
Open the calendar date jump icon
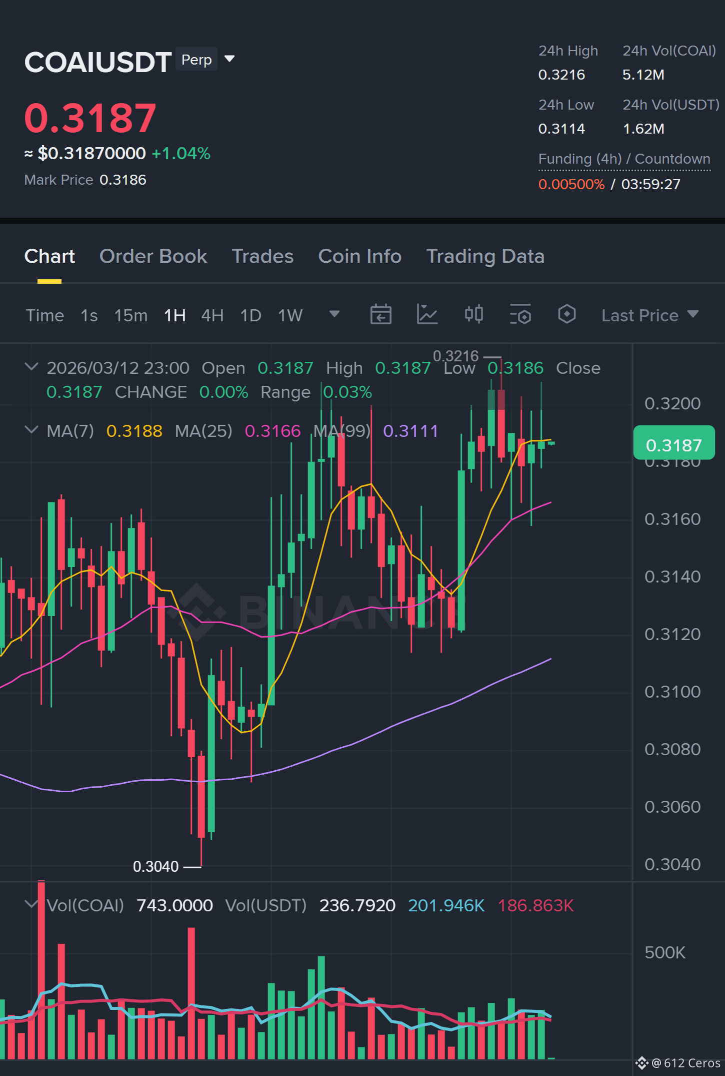pyautogui.click(x=380, y=315)
